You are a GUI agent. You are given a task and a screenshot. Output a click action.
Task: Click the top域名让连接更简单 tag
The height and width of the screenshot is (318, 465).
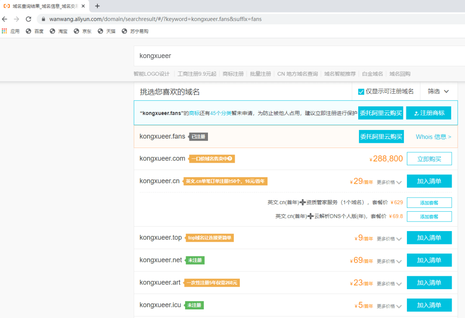click(209, 238)
